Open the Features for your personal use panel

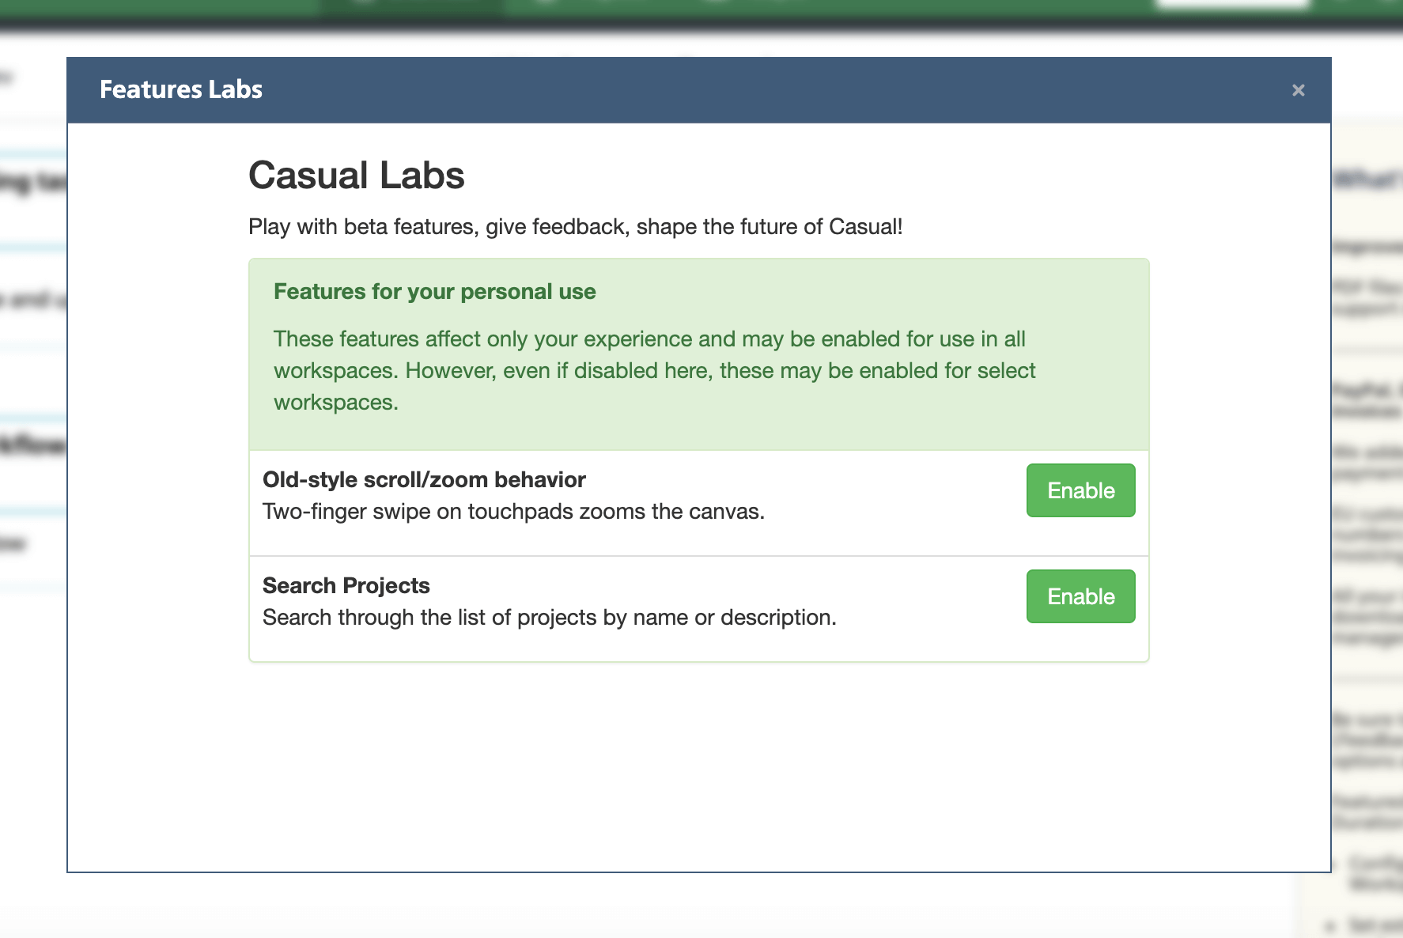pyautogui.click(x=435, y=291)
